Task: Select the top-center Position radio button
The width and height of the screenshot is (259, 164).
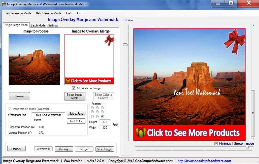Action: coord(97,108)
